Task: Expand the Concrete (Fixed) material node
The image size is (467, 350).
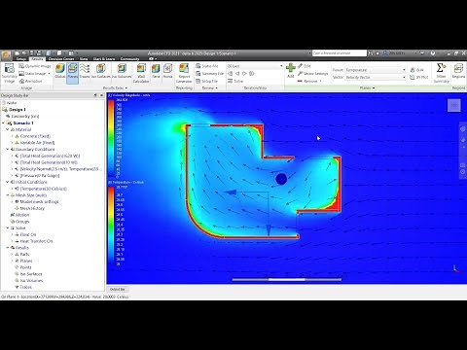Action: pyautogui.click(x=13, y=136)
